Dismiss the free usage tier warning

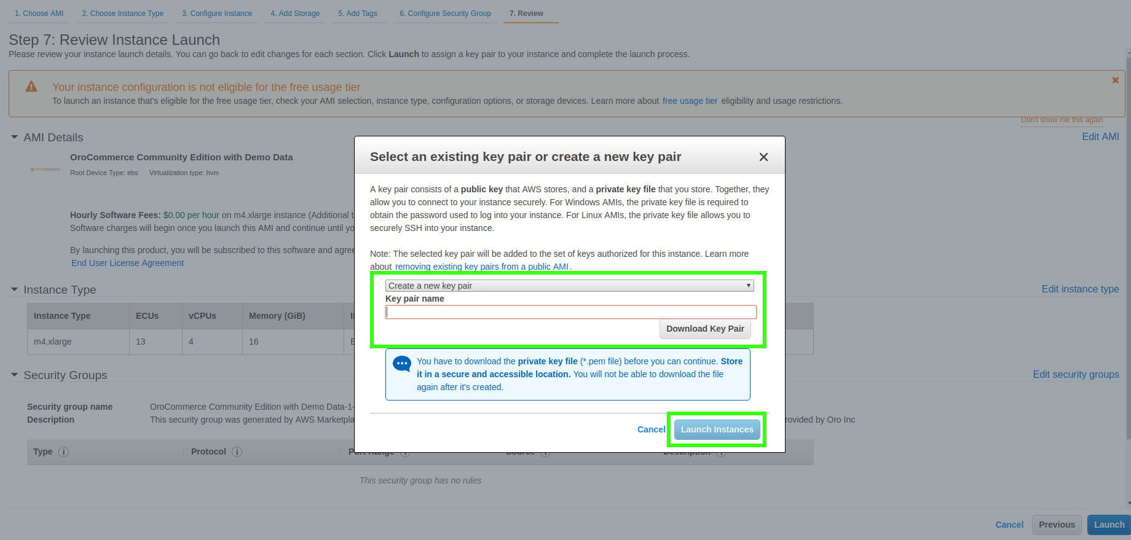[x=1115, y=80]
